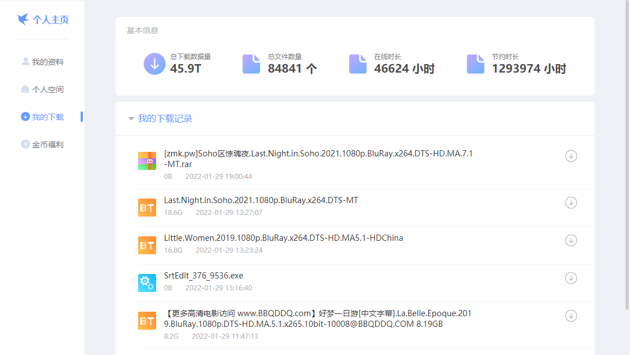Screen dimensions: 630x355
Task: Click the BT icon beside Little.Women.2019
Action: 147,245
